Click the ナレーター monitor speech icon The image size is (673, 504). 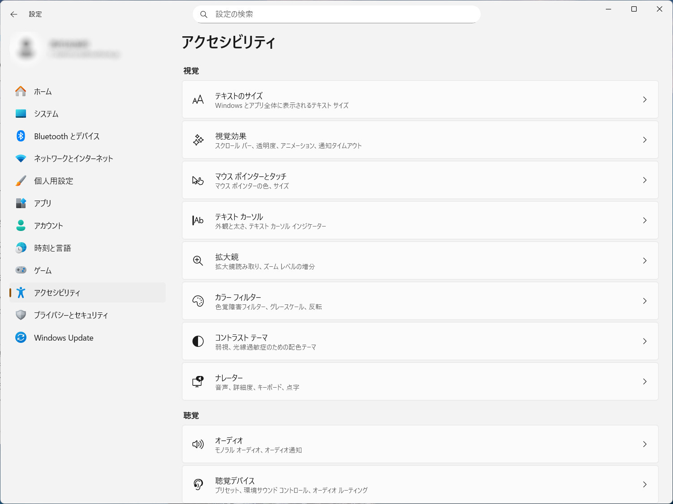point(198,381)
